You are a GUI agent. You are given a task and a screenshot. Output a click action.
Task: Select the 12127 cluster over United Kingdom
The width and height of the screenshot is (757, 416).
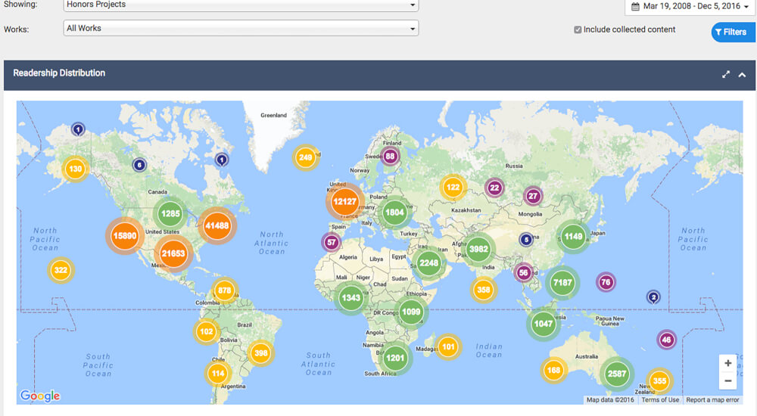click(x=344, y=202)
